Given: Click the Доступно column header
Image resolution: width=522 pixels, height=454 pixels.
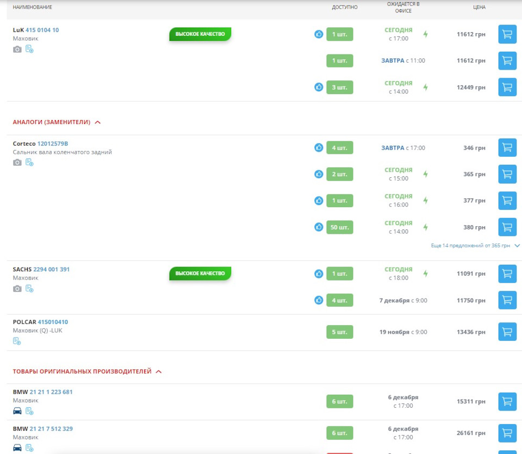Looking at the screenshot, I should [x=345, y=7].
